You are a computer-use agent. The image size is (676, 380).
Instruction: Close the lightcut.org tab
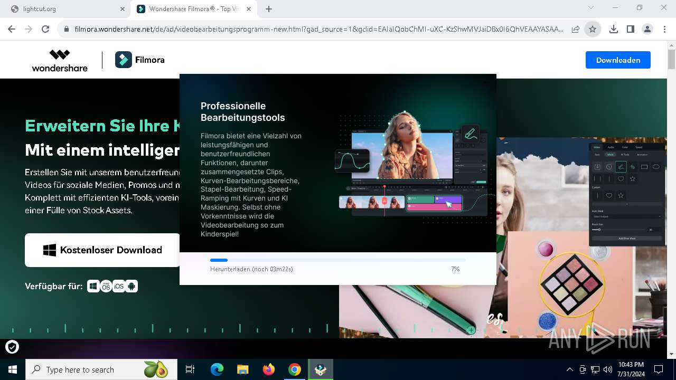point(122,9)
